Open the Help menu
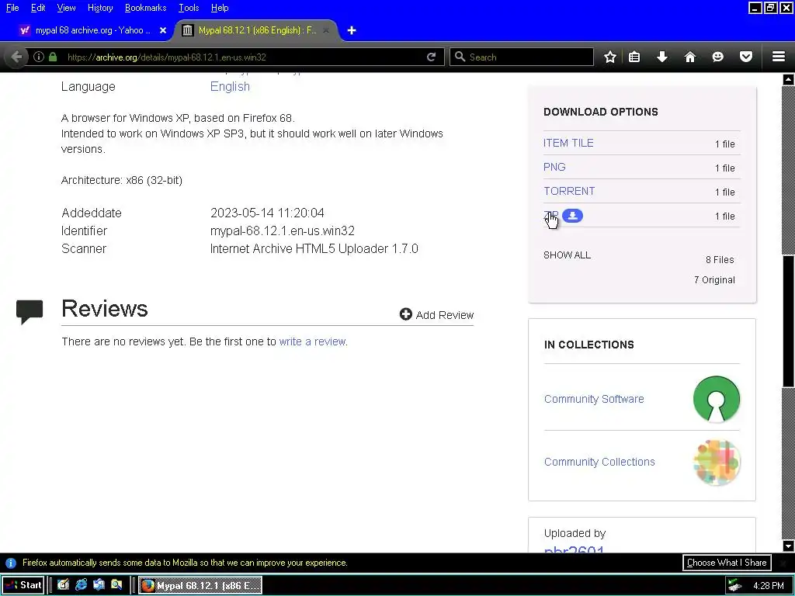 click(220, 8)
